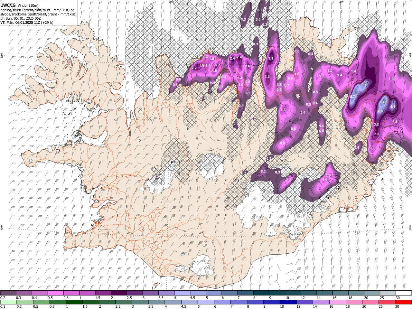Pick first snow swatch between 0.2 and 0.3
This screenshot has height=309, width=412.
pos(8,293)
